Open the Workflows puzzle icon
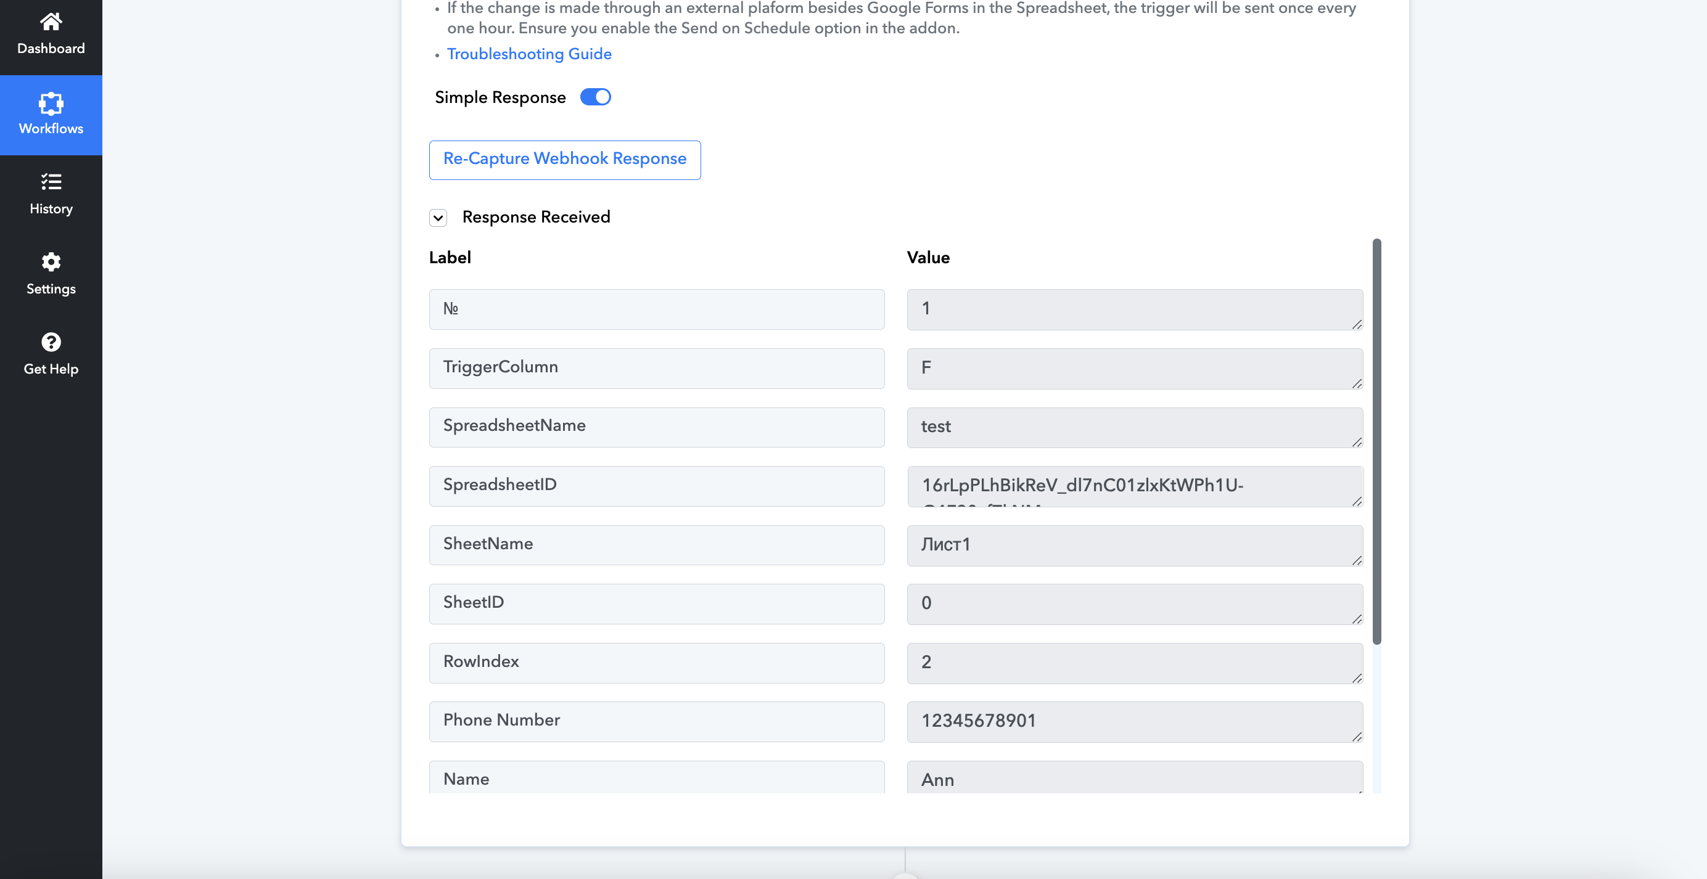The width and height of the screenshot is (1707, 879). coord(51,104)
